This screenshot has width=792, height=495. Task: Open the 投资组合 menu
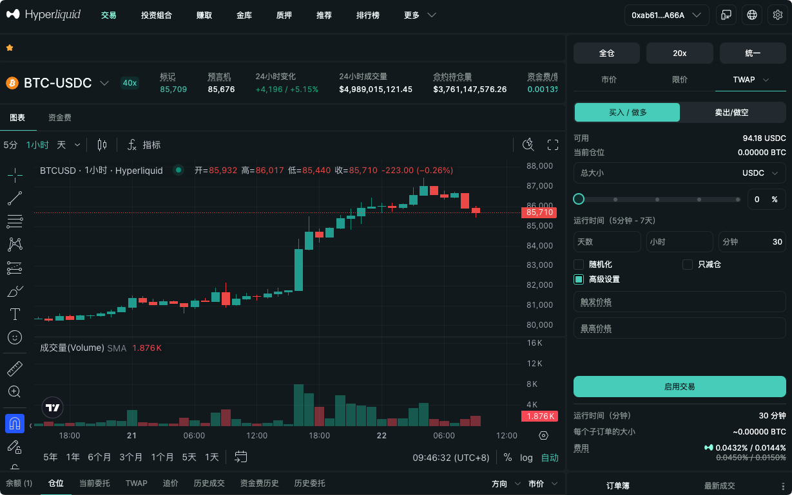tap(157, 15)
